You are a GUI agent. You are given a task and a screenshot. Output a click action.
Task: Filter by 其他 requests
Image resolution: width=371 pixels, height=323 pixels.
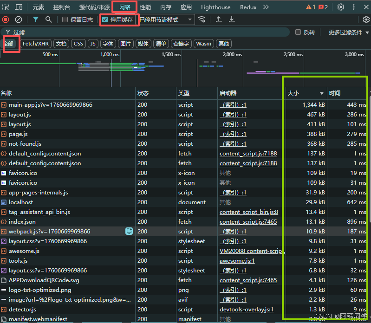coord(224,44)
